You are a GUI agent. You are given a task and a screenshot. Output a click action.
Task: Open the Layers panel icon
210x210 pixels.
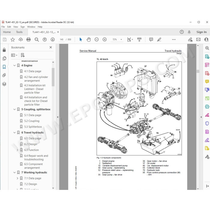click(x=4, y=84)
